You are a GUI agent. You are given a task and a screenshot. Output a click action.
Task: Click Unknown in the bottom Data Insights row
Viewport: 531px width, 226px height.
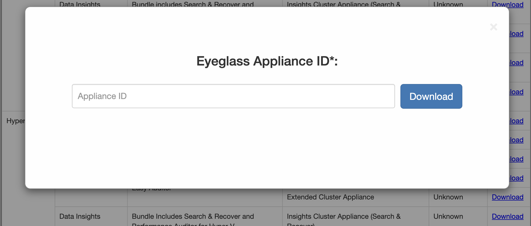[448, 216]
